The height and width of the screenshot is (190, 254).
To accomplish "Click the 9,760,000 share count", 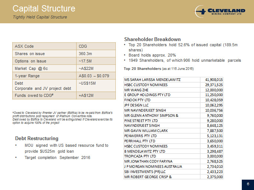I will click(215, 115).
